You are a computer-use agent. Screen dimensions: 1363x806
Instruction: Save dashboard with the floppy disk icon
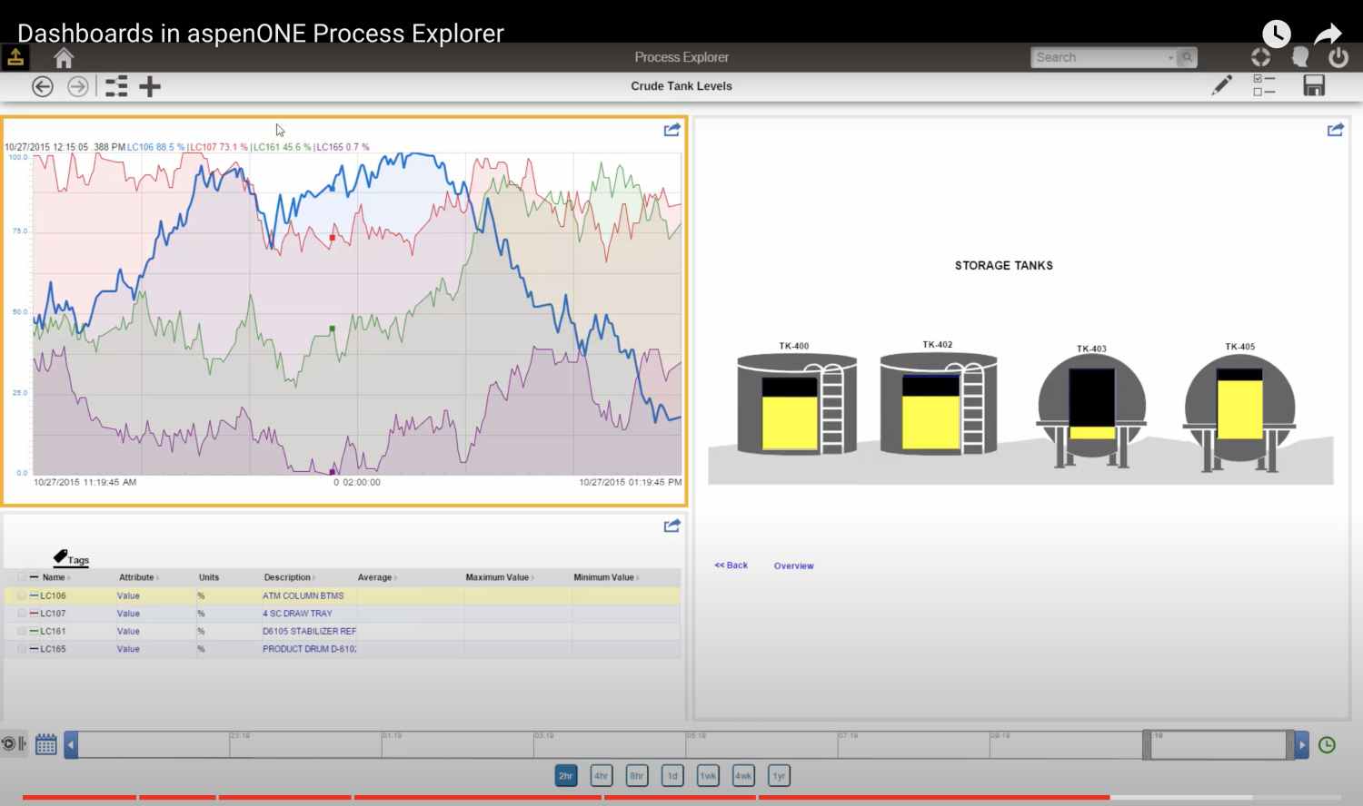[x=1314, y=85]
